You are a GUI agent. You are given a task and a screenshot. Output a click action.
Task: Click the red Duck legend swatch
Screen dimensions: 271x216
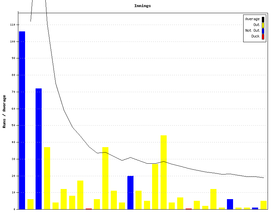pyautogui.click(x=263, y=37)
